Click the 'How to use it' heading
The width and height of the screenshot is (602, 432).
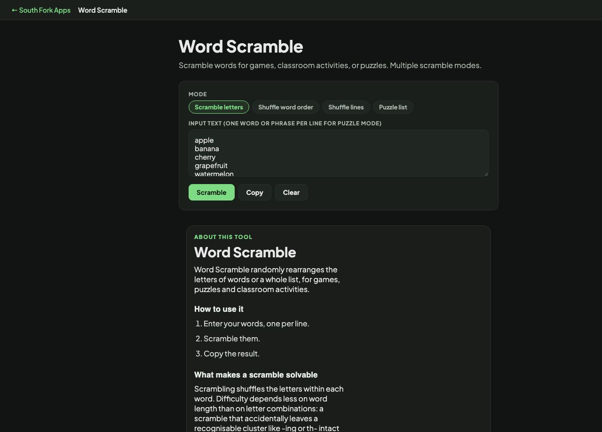(219, 309)
